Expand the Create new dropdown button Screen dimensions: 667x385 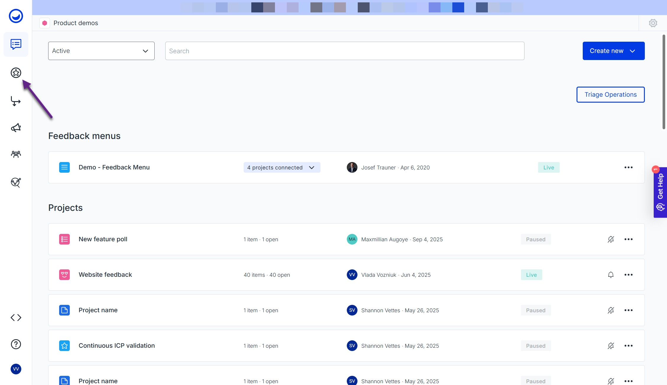tap(613, 51)
